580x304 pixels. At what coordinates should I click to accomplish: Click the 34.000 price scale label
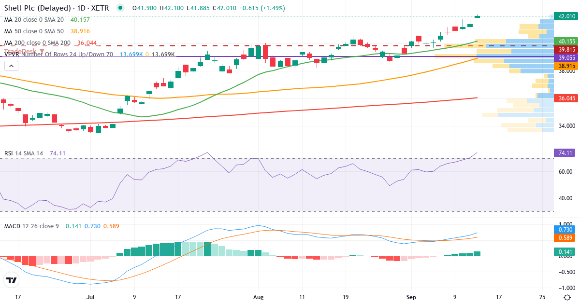pos(566,126)
